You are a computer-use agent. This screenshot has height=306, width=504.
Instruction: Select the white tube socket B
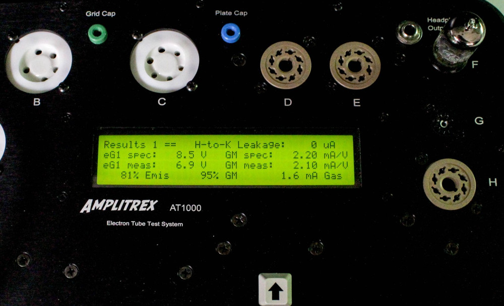(x=39, y=59)
